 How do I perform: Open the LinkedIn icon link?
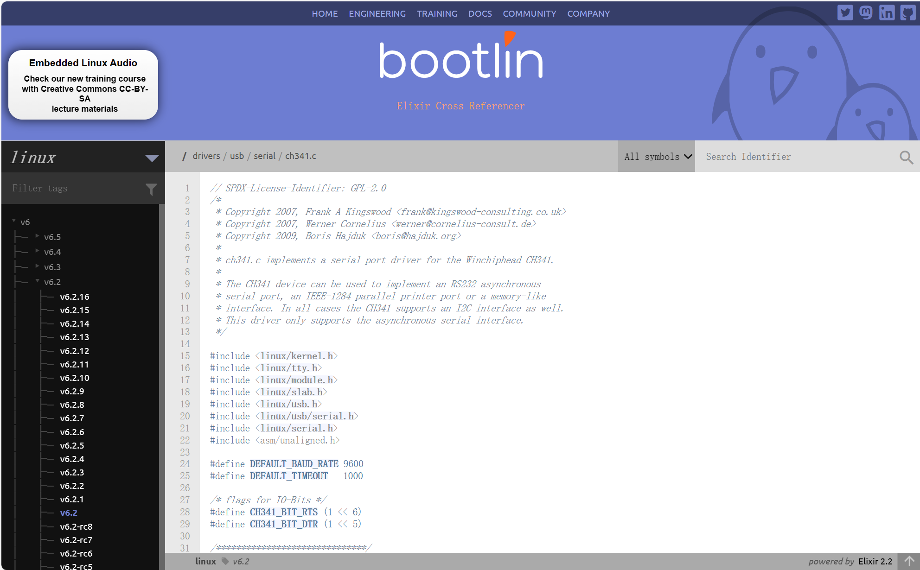[887, 13]
